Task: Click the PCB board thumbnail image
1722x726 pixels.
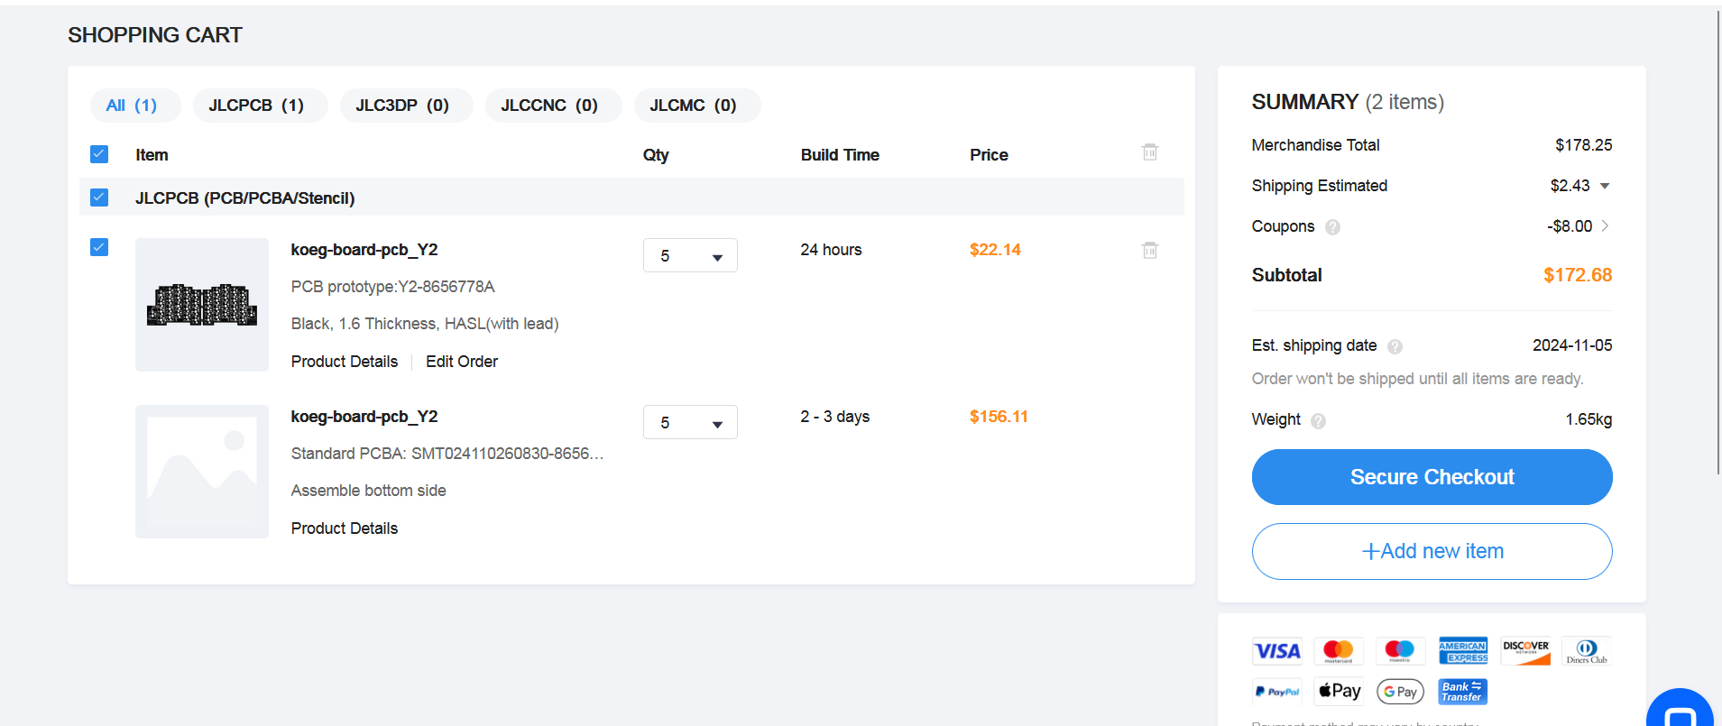Action: click(202, 305)
